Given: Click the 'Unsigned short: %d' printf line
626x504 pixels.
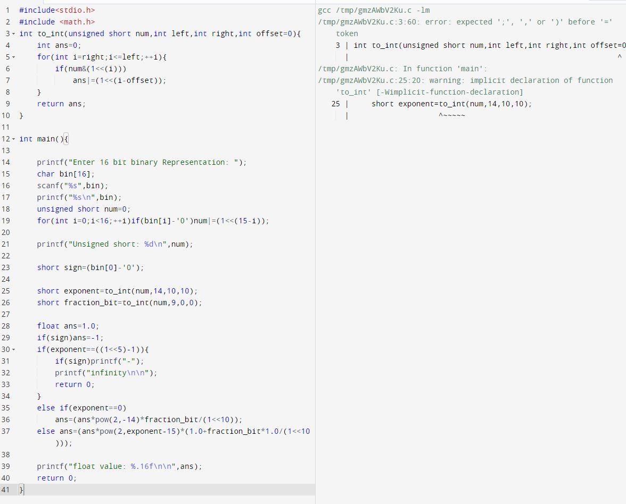Looking at the screenshot, I should click(115, 245).
